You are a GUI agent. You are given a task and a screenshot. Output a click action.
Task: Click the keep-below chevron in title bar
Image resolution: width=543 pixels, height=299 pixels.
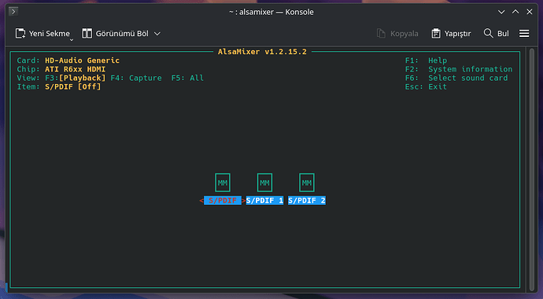(501, 12)
